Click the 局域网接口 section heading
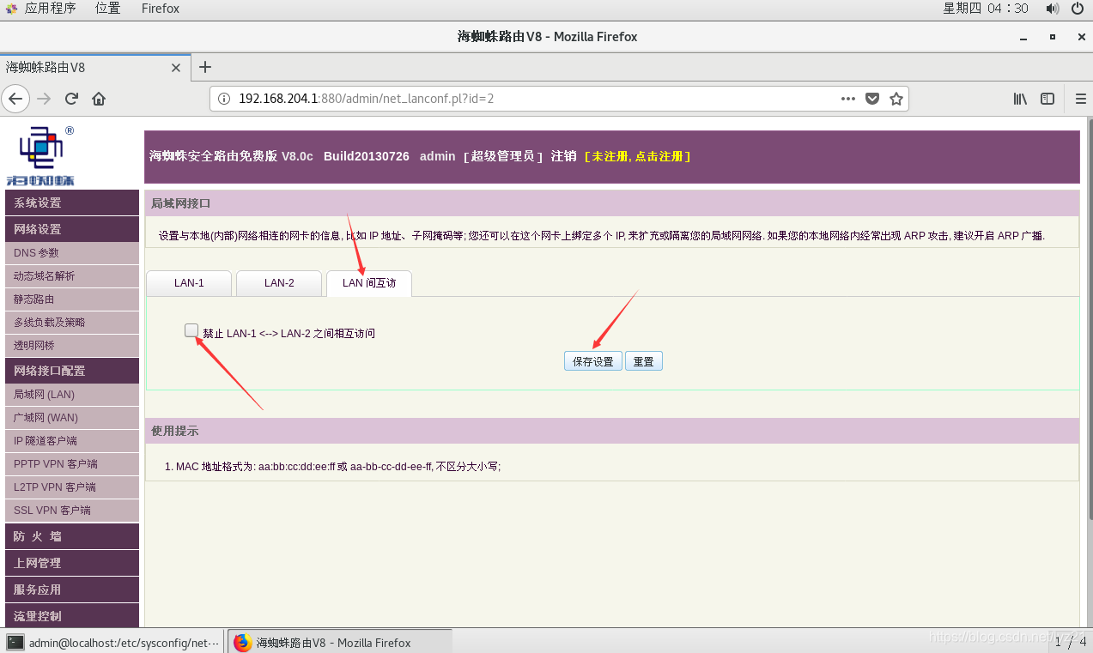The width and height of the screenshot is (1093, 653). click(180, 203)
